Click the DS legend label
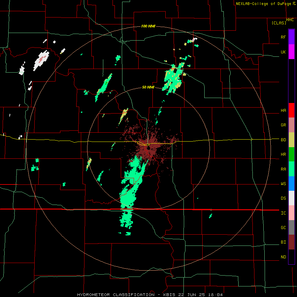Viewport: 297px width, 297px height. pyautogui.click(x=283, y=198)
